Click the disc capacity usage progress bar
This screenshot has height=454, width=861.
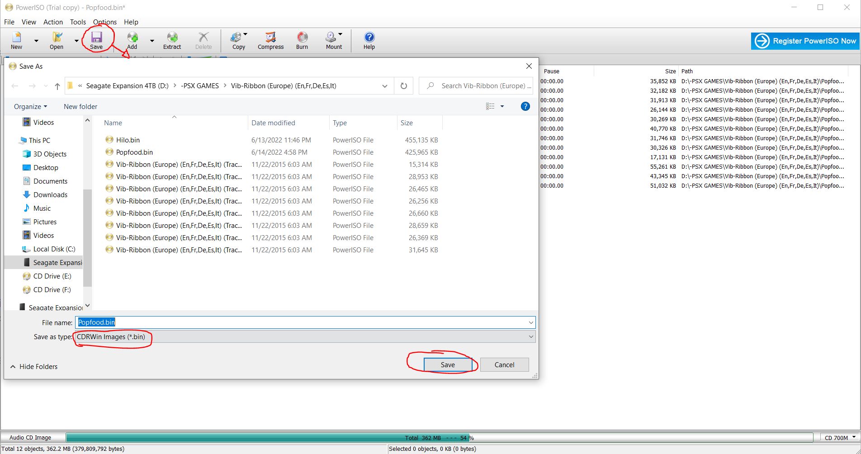coord(439,438)
